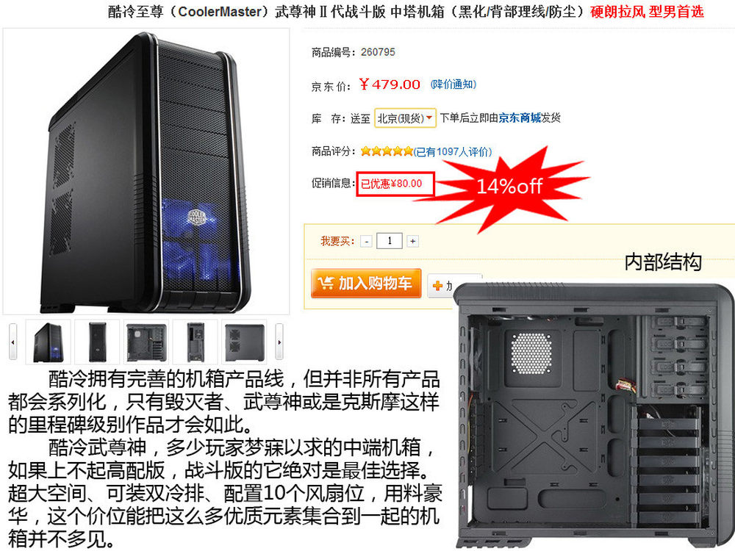Open the 北京(现货) delivery region dropdown
Viewport: 735px width, 551px height.
[x=406, y=118]
